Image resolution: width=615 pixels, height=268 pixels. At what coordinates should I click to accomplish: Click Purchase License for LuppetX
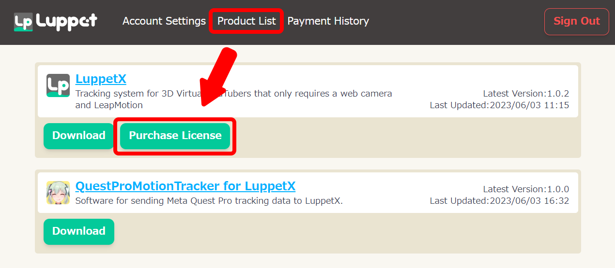click(175, 136)
